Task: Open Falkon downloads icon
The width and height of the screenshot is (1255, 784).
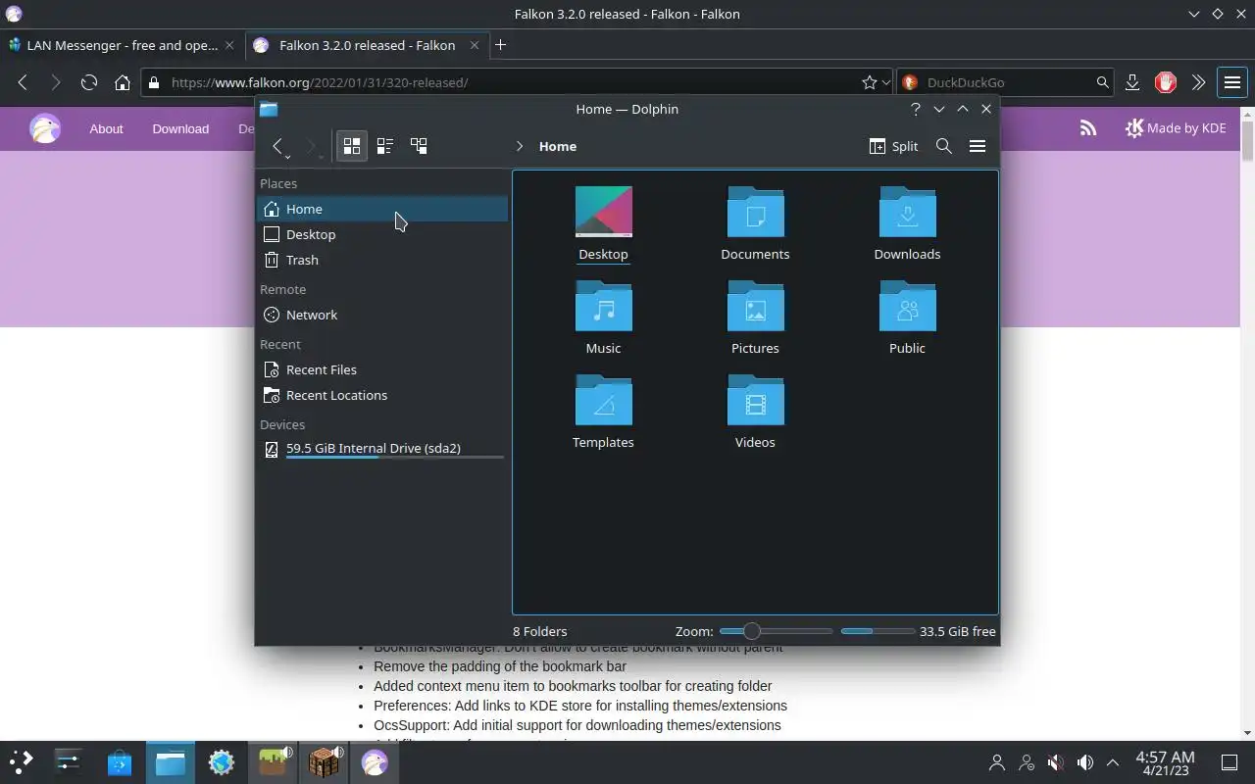Action: [x=1132, y=82]
